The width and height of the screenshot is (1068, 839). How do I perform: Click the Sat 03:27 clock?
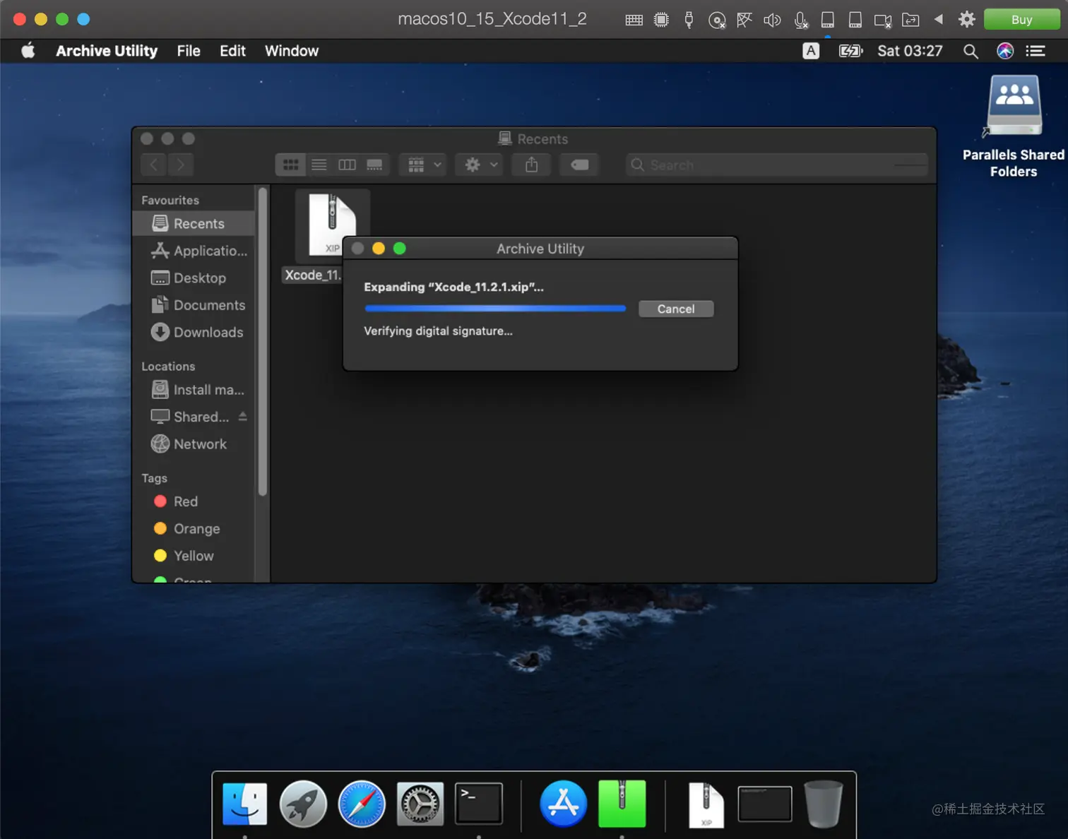910,51
